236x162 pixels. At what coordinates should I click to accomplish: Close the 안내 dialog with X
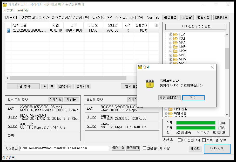212,67
